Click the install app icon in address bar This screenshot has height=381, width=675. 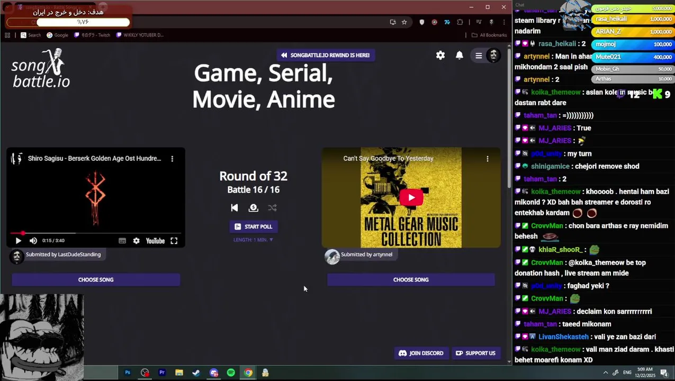tap(393, 22)
